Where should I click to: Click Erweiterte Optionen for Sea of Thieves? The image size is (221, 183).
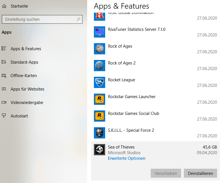(127, 158)
